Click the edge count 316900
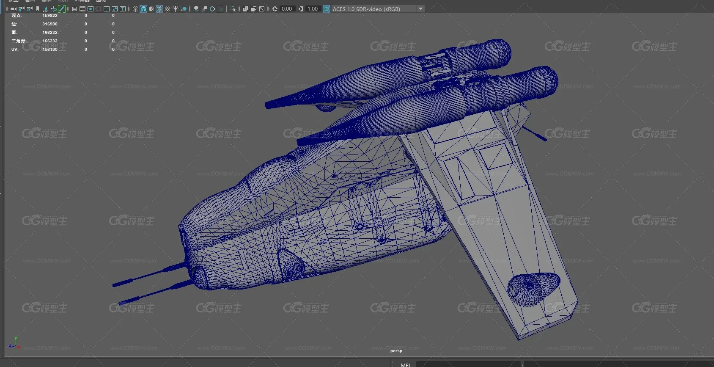The image size is (714, 367). 50,24
